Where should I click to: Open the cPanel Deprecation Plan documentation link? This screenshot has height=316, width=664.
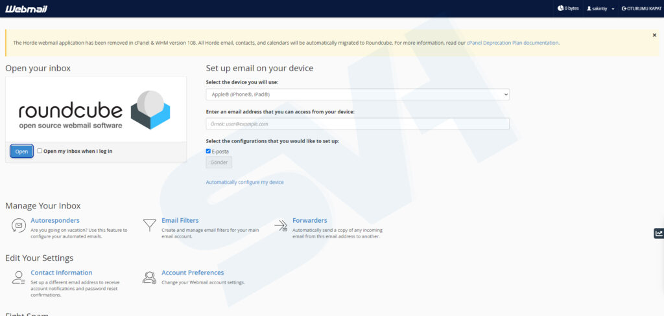coord(512,43)
